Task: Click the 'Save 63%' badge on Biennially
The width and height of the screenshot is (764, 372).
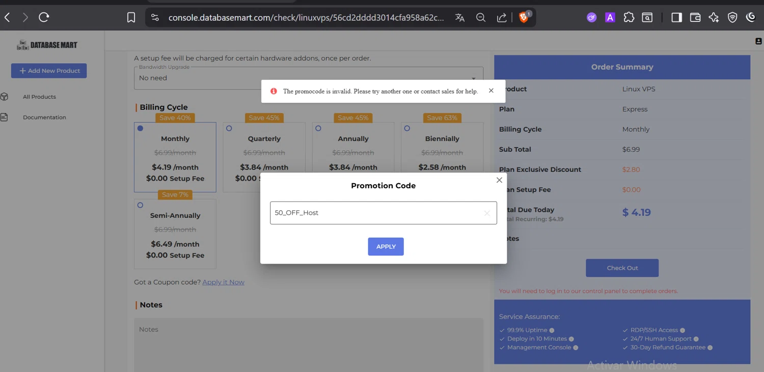Action: pos(442,118)
